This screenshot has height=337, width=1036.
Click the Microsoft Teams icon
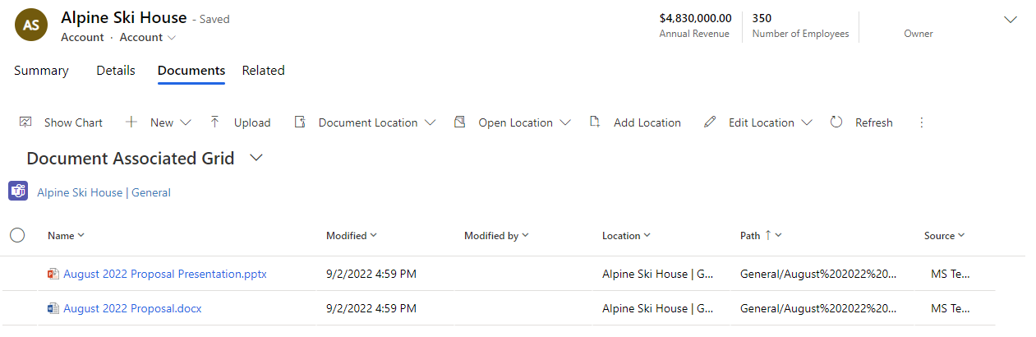pyautogui.click(x=18, y=191)
